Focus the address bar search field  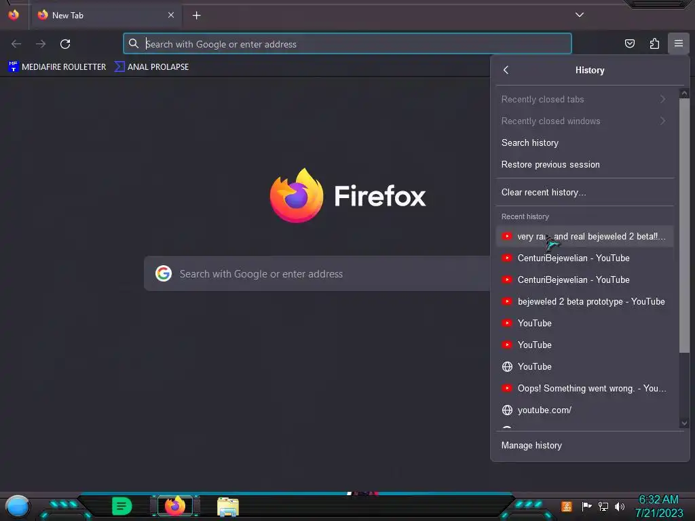347,44
